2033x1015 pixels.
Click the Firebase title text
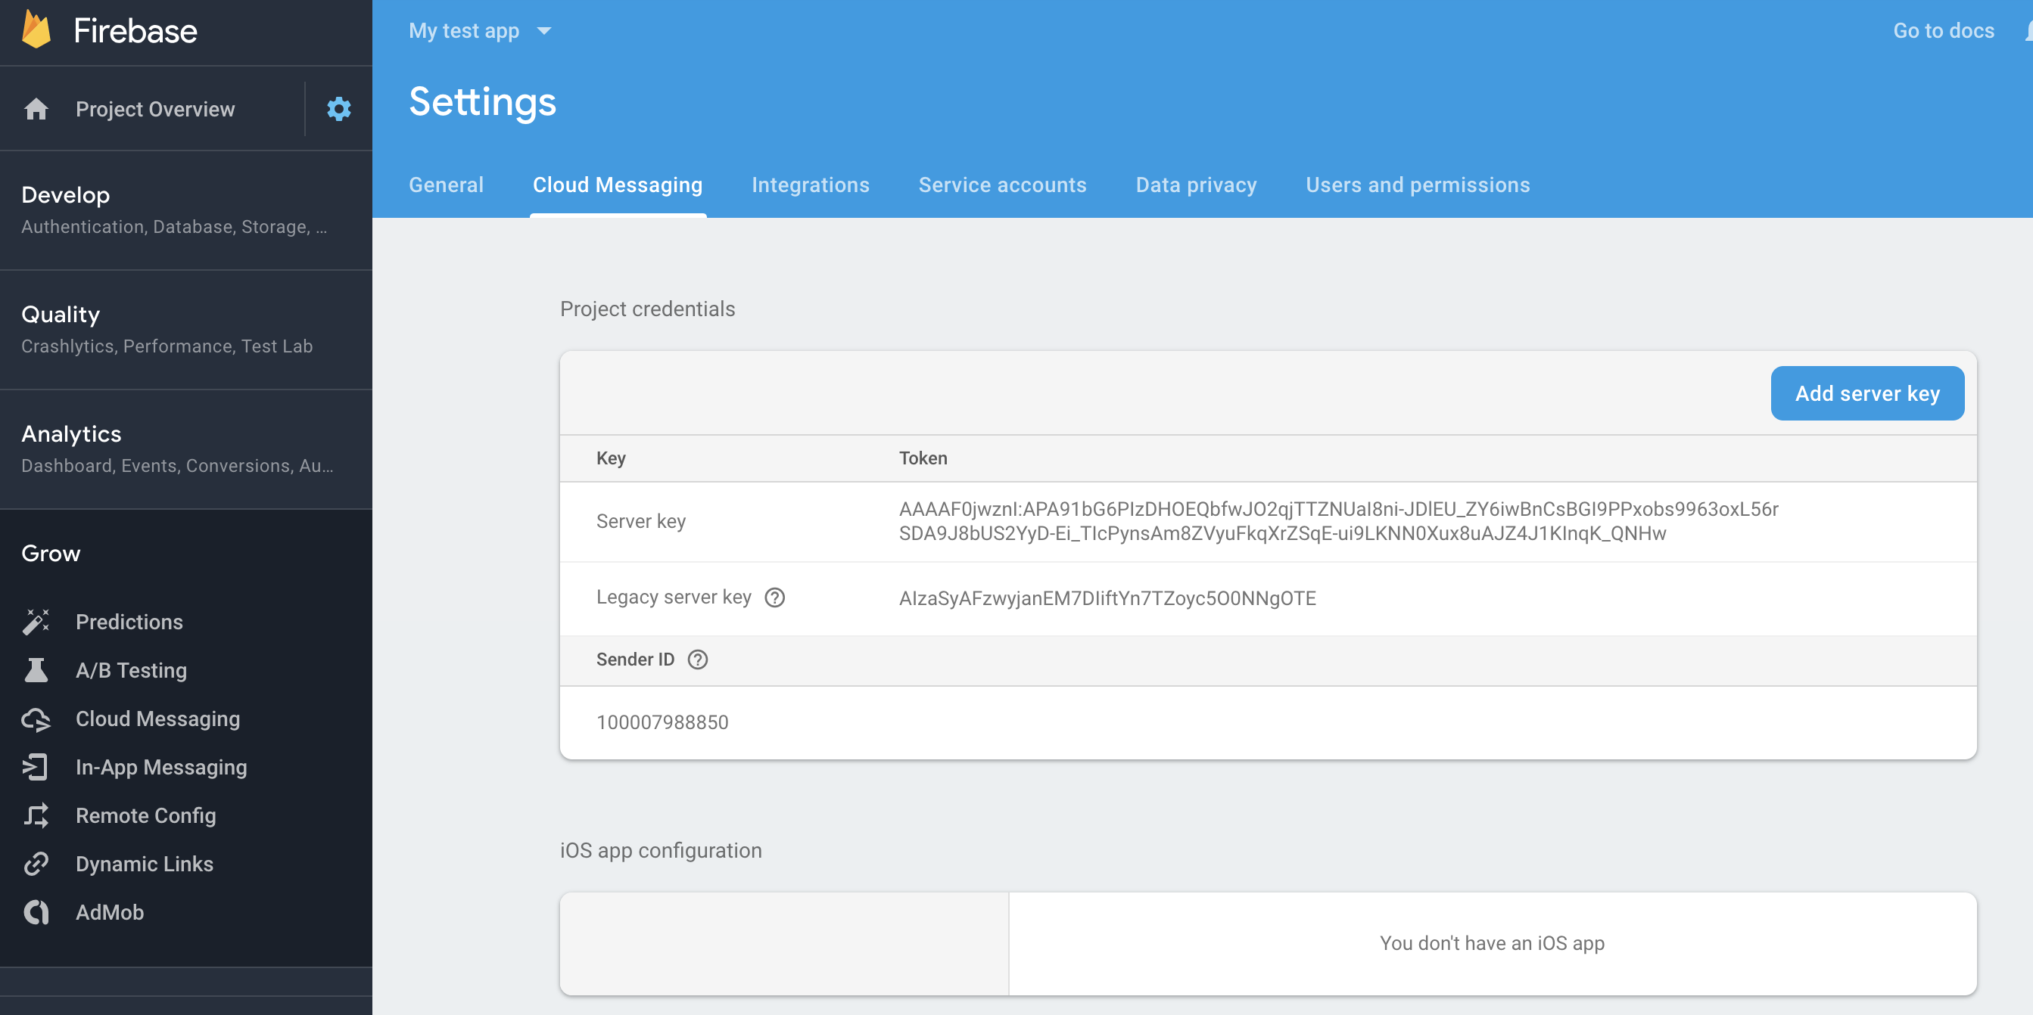tap(135, 31)
